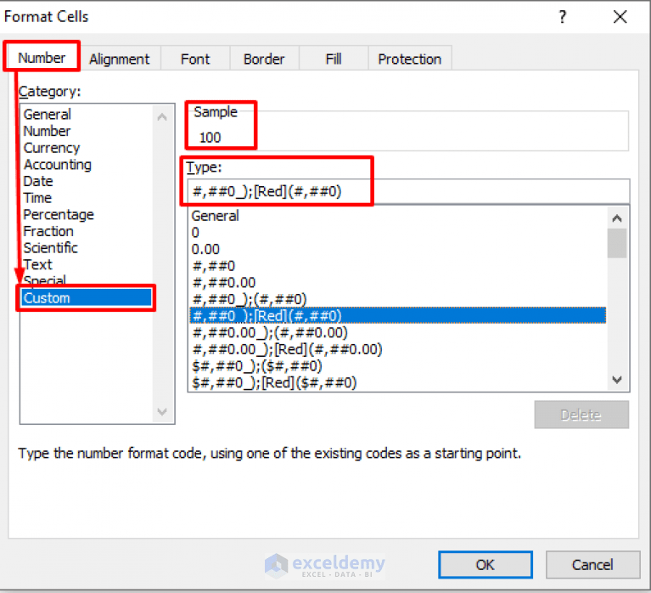The width and height of the screenshot is (651, 593).
Task: Close the Format Cells dialog
Action: (620, 17)
